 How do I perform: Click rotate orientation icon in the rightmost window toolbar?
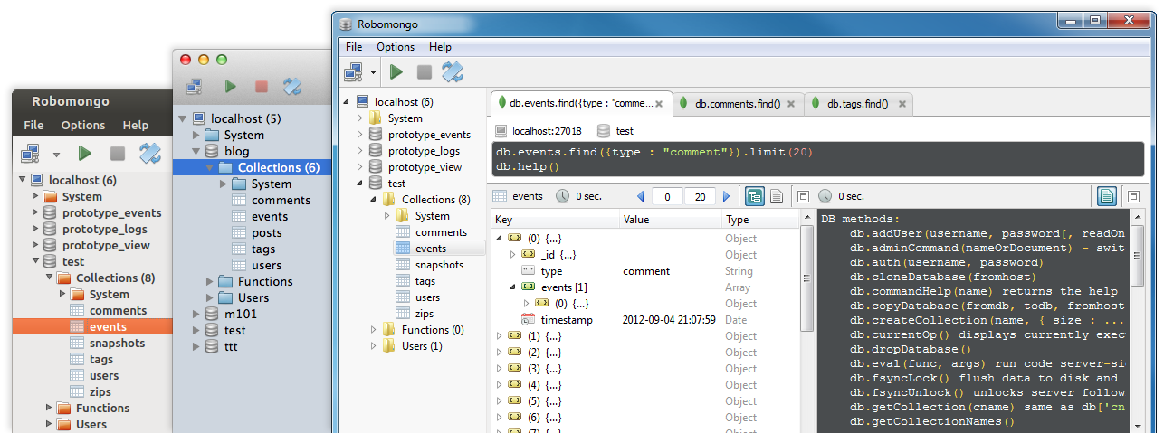coord(452,71)
